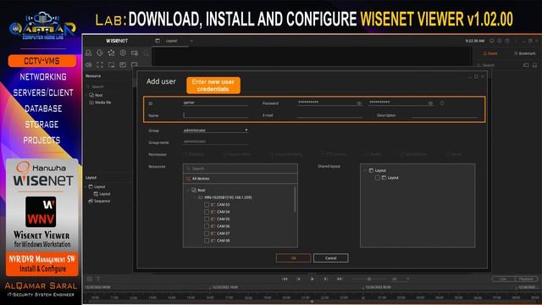Open the layout tab icon beside Layout
Image resolution: width=542 pixels, height=305 pixels.
coord(158,41)
